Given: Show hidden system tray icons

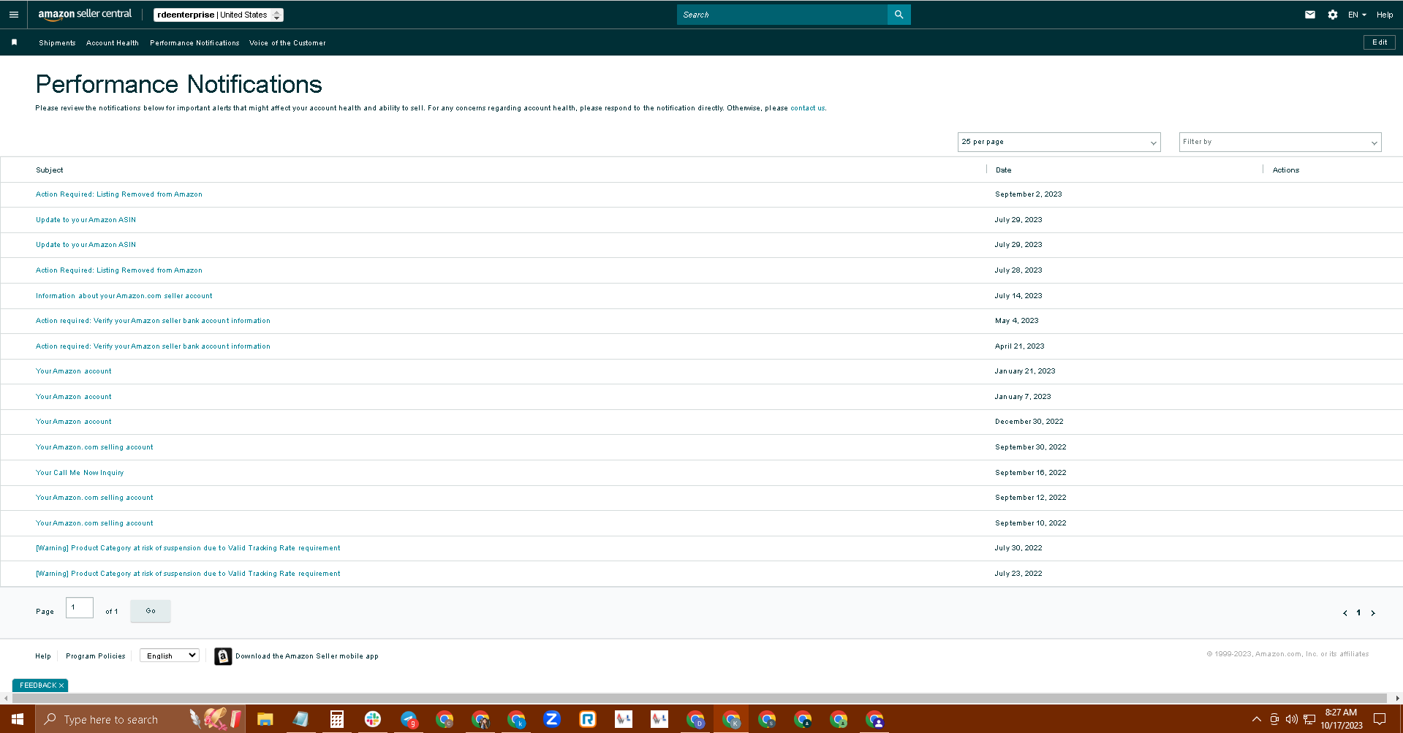Looking at the screenshot, I should tap(1257, 719).
